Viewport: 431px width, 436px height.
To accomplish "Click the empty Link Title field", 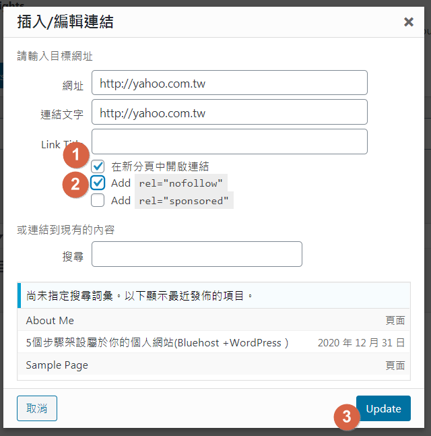I will [x=229, y=142].
